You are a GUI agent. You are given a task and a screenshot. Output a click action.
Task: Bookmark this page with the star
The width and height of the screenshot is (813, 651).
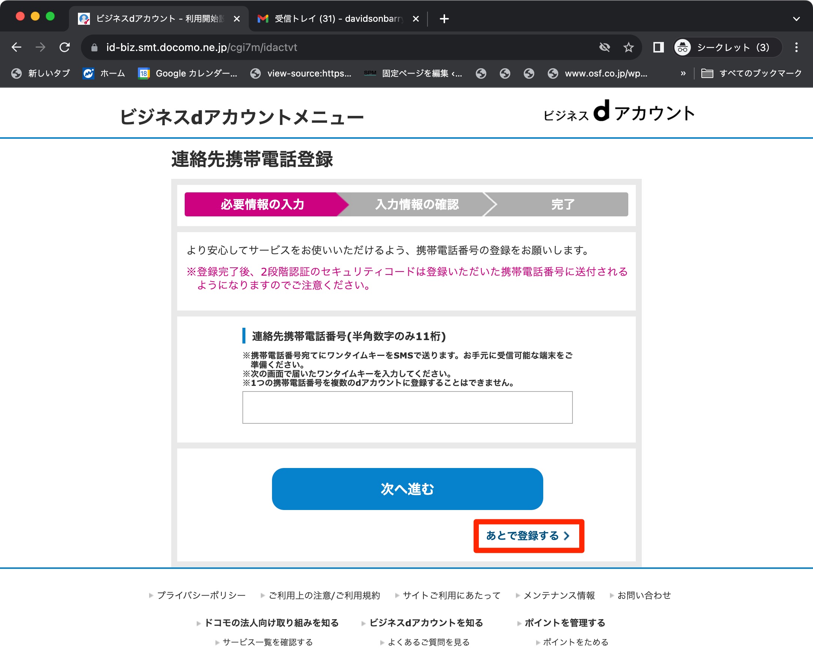point(628,47)
